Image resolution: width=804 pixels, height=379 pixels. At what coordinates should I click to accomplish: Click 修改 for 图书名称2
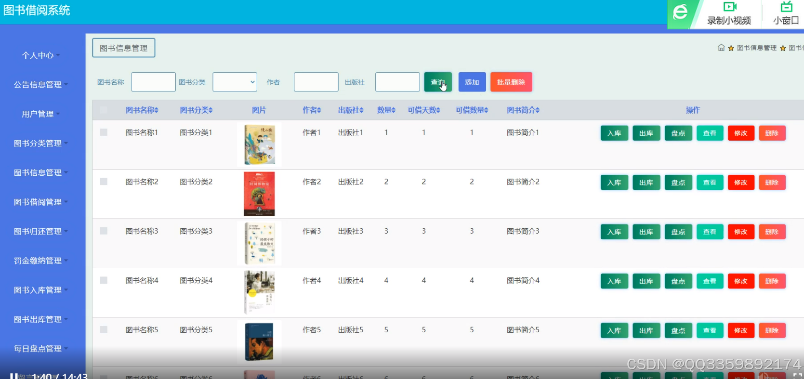click(x=741, y=183)
